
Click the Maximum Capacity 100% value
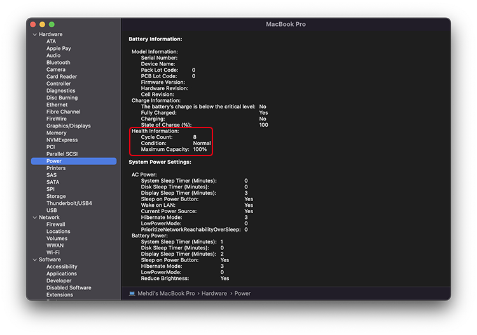tap(200, 149)
